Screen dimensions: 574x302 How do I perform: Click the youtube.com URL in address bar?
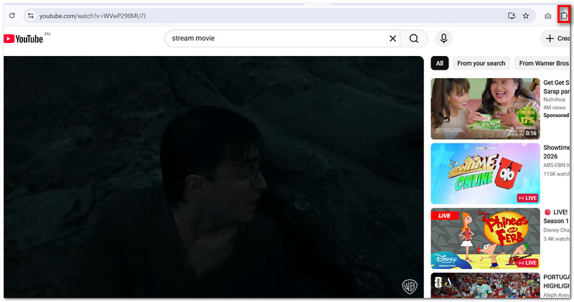[93, 16]
